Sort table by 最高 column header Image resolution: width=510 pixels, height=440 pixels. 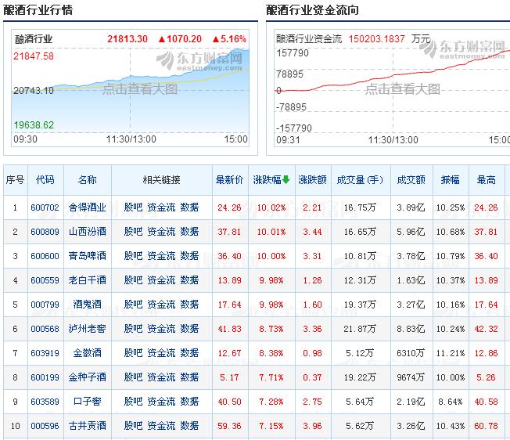click(x=486, y=179)
